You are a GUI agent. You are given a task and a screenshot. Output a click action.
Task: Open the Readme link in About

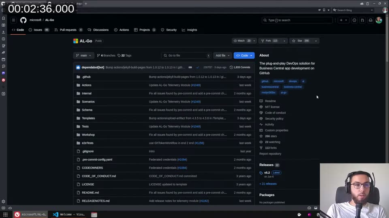coord(270,101)
